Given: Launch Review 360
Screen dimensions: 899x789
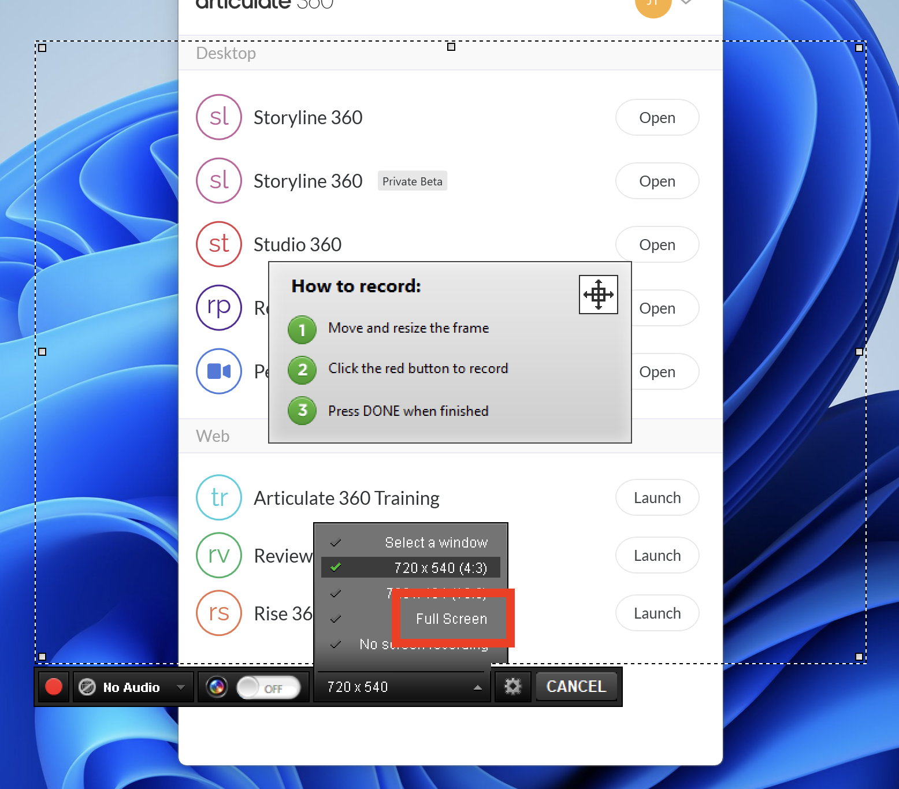Looking at the screenshot, I should coord(657,555).
